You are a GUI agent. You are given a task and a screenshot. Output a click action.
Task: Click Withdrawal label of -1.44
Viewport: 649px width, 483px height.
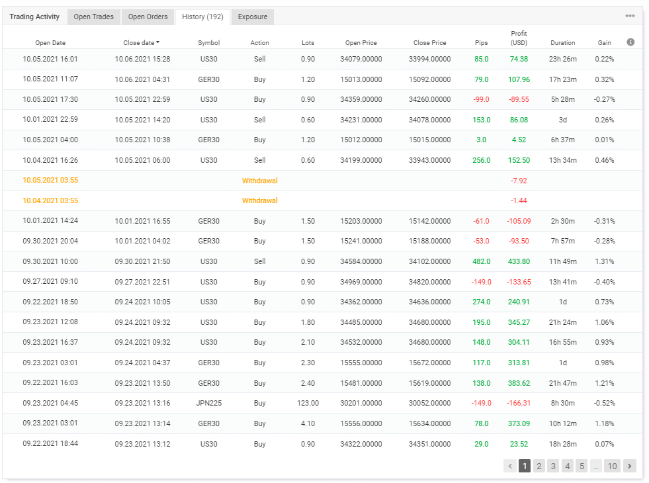[259, 200]
